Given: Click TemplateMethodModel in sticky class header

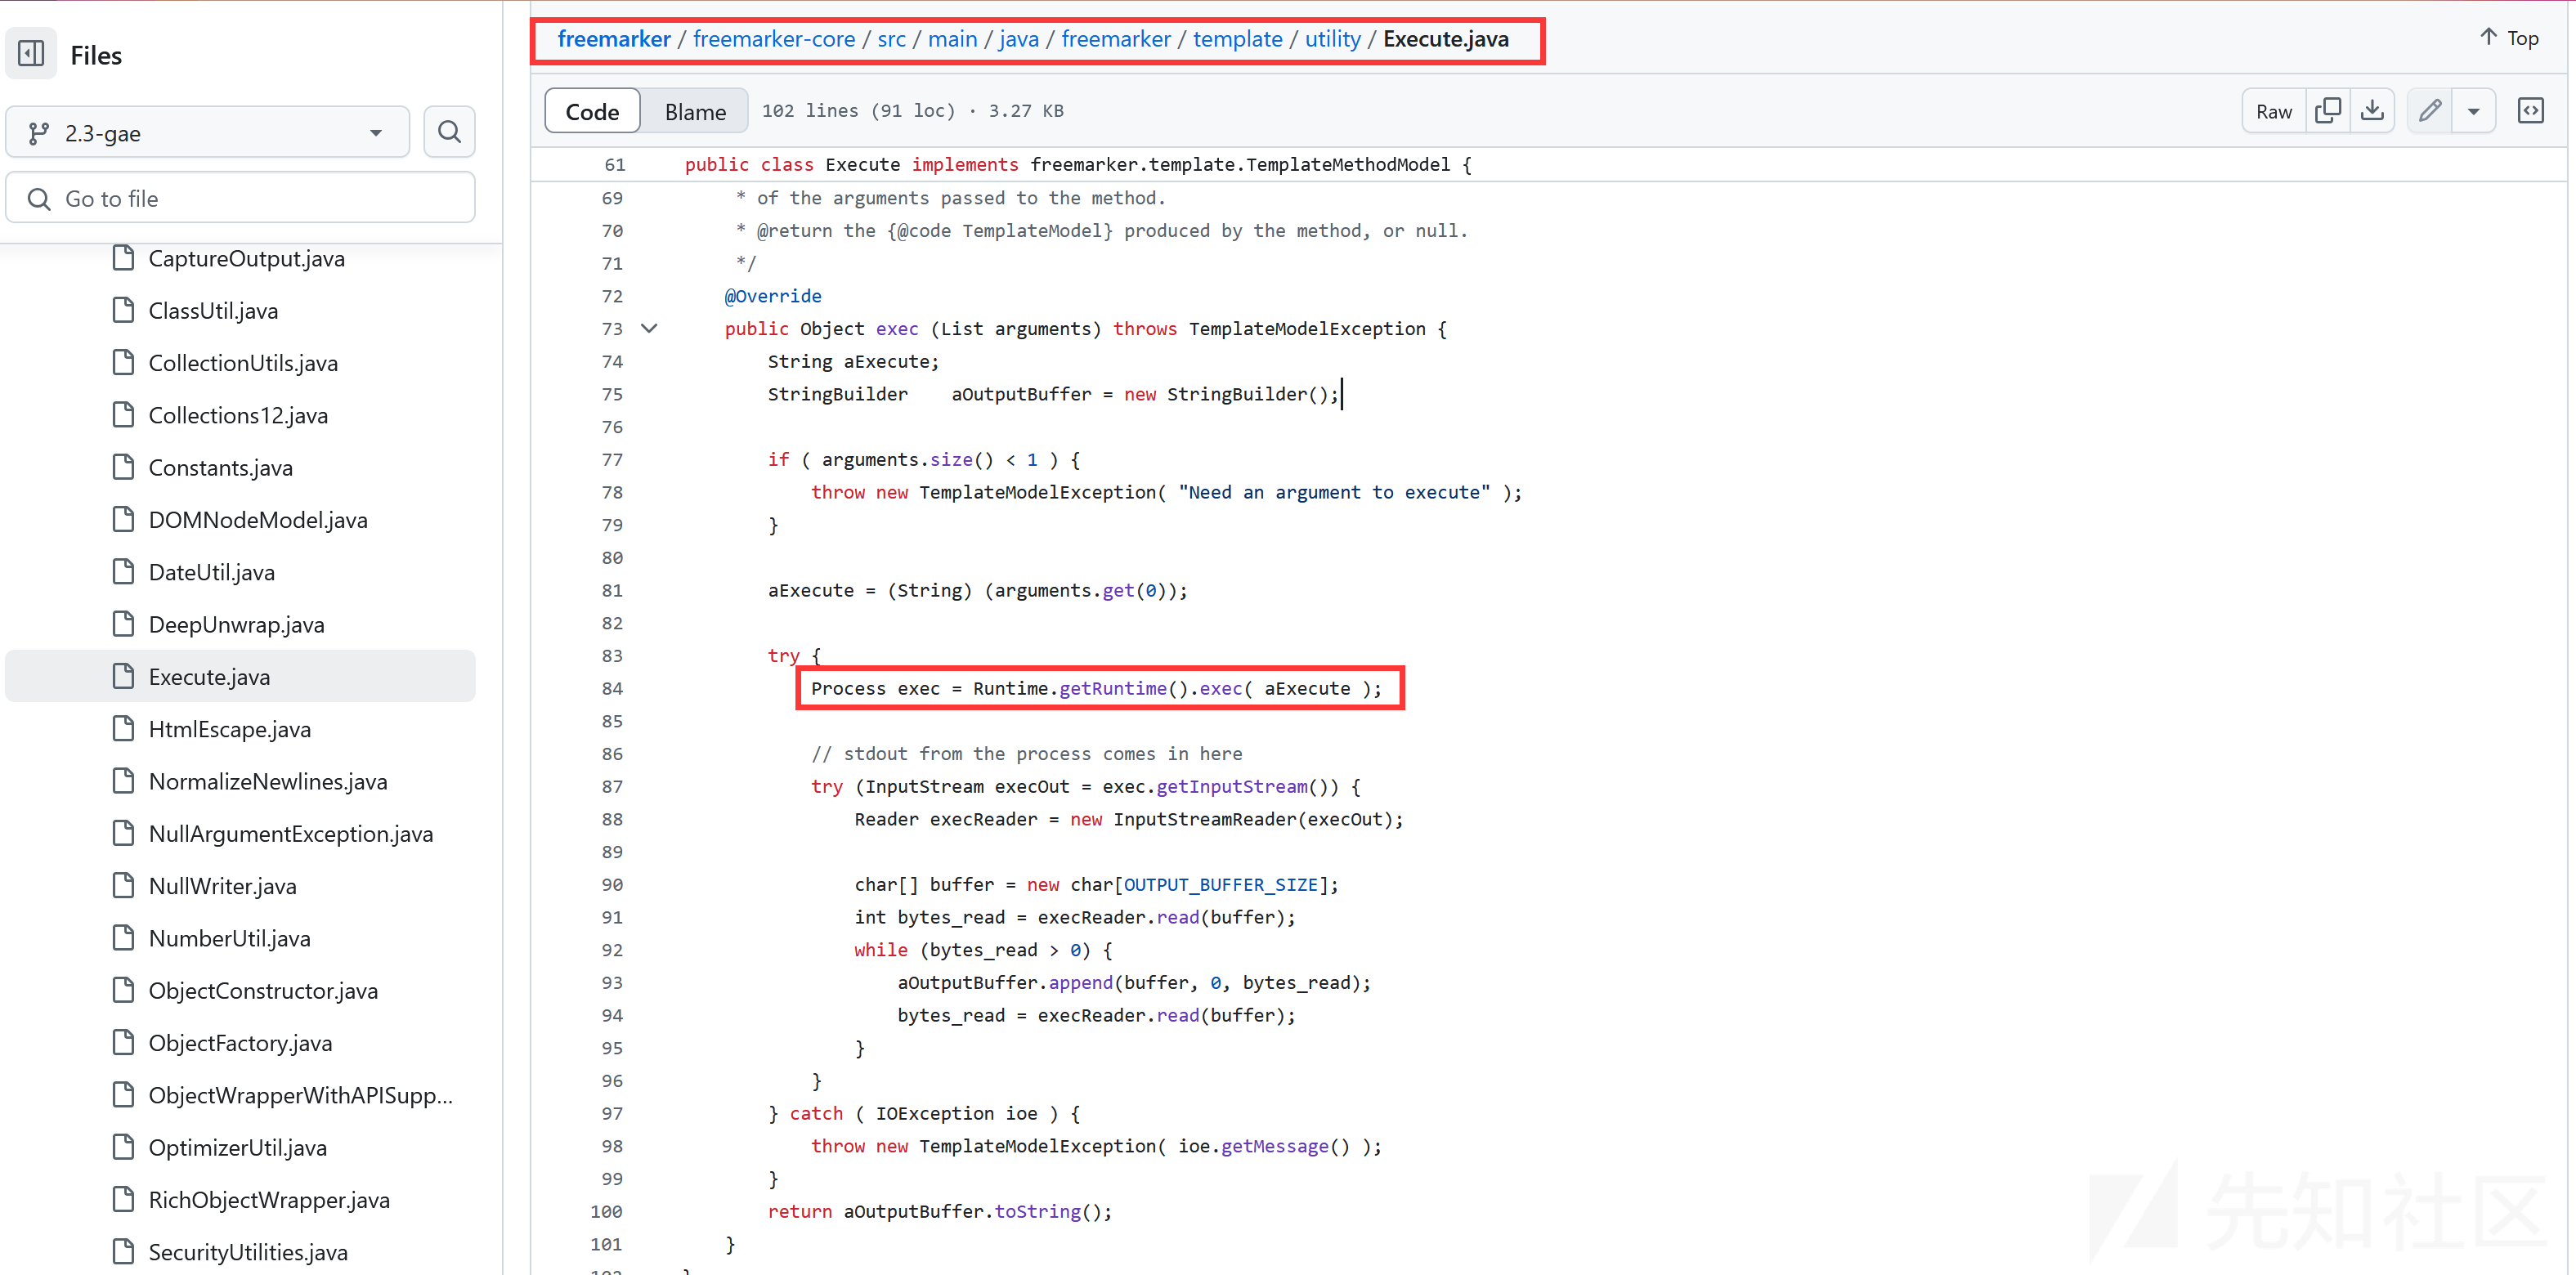Looking at the screenshot, I should pos(1348,164).
